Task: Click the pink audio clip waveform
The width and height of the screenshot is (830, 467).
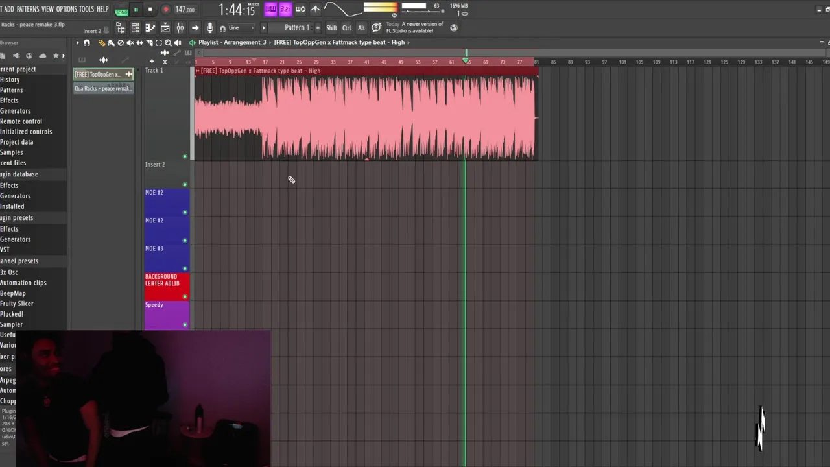Action: click(366, 117)
